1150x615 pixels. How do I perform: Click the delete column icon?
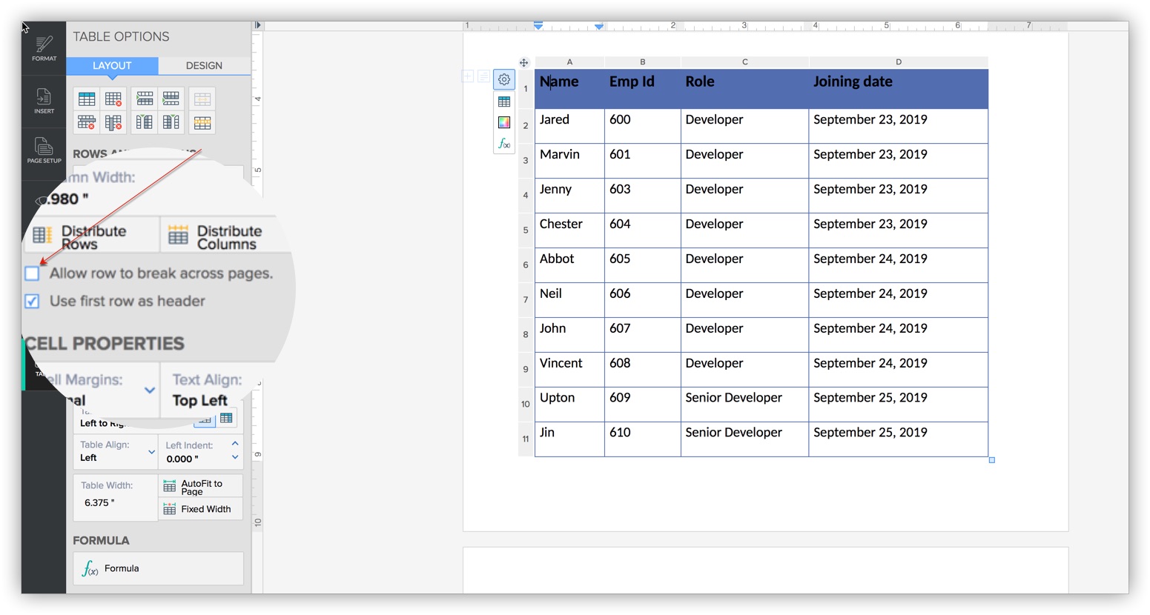tap(113, 122)
